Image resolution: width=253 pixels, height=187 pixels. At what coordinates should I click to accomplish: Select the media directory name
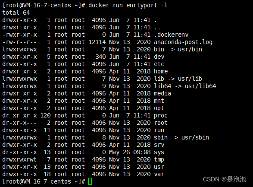162,93
